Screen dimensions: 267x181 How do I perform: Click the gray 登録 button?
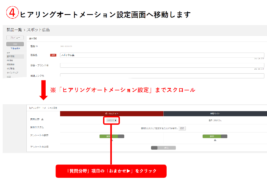[15, 44]
